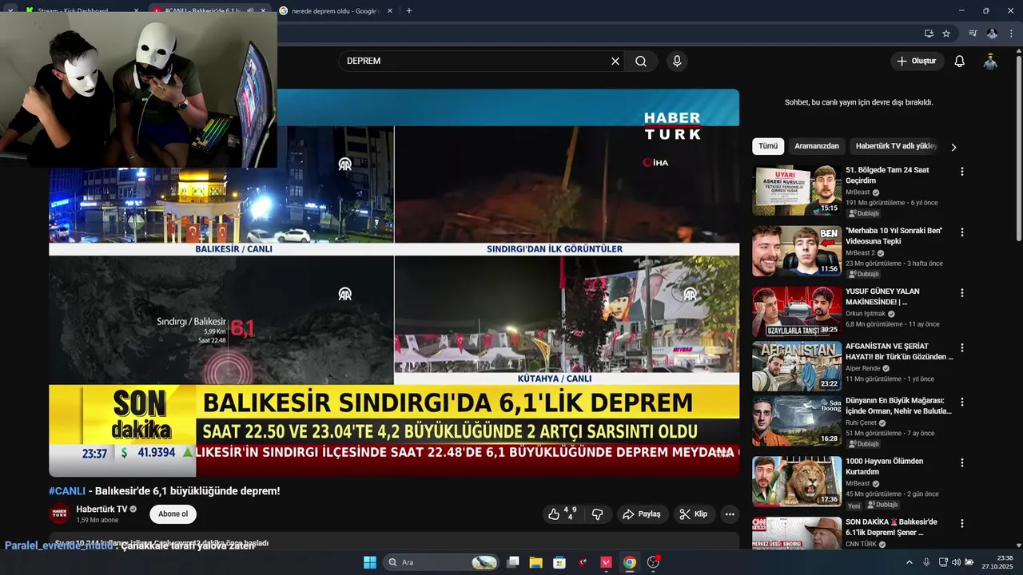
Task: Open the Windows Start menu
Action: pyautogui.click(x=370, y=562)
